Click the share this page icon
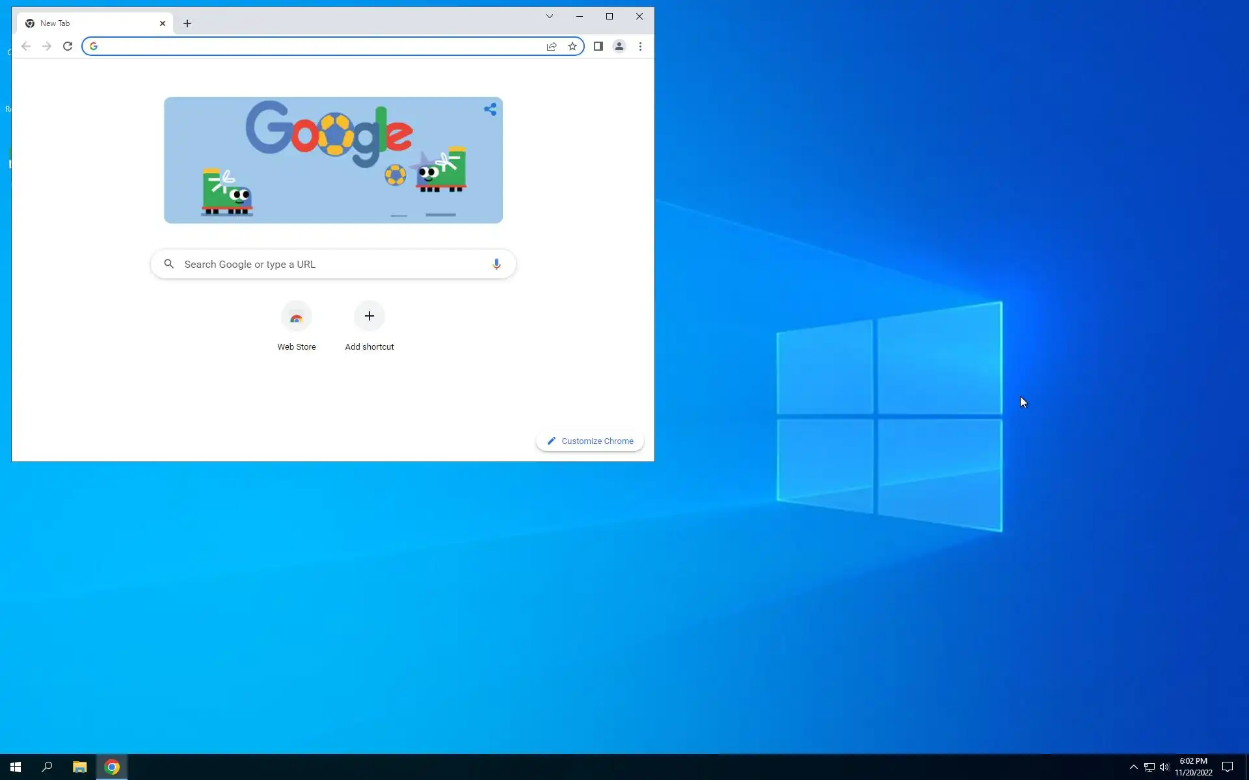 pyautogui.click(x=552, y=46)
